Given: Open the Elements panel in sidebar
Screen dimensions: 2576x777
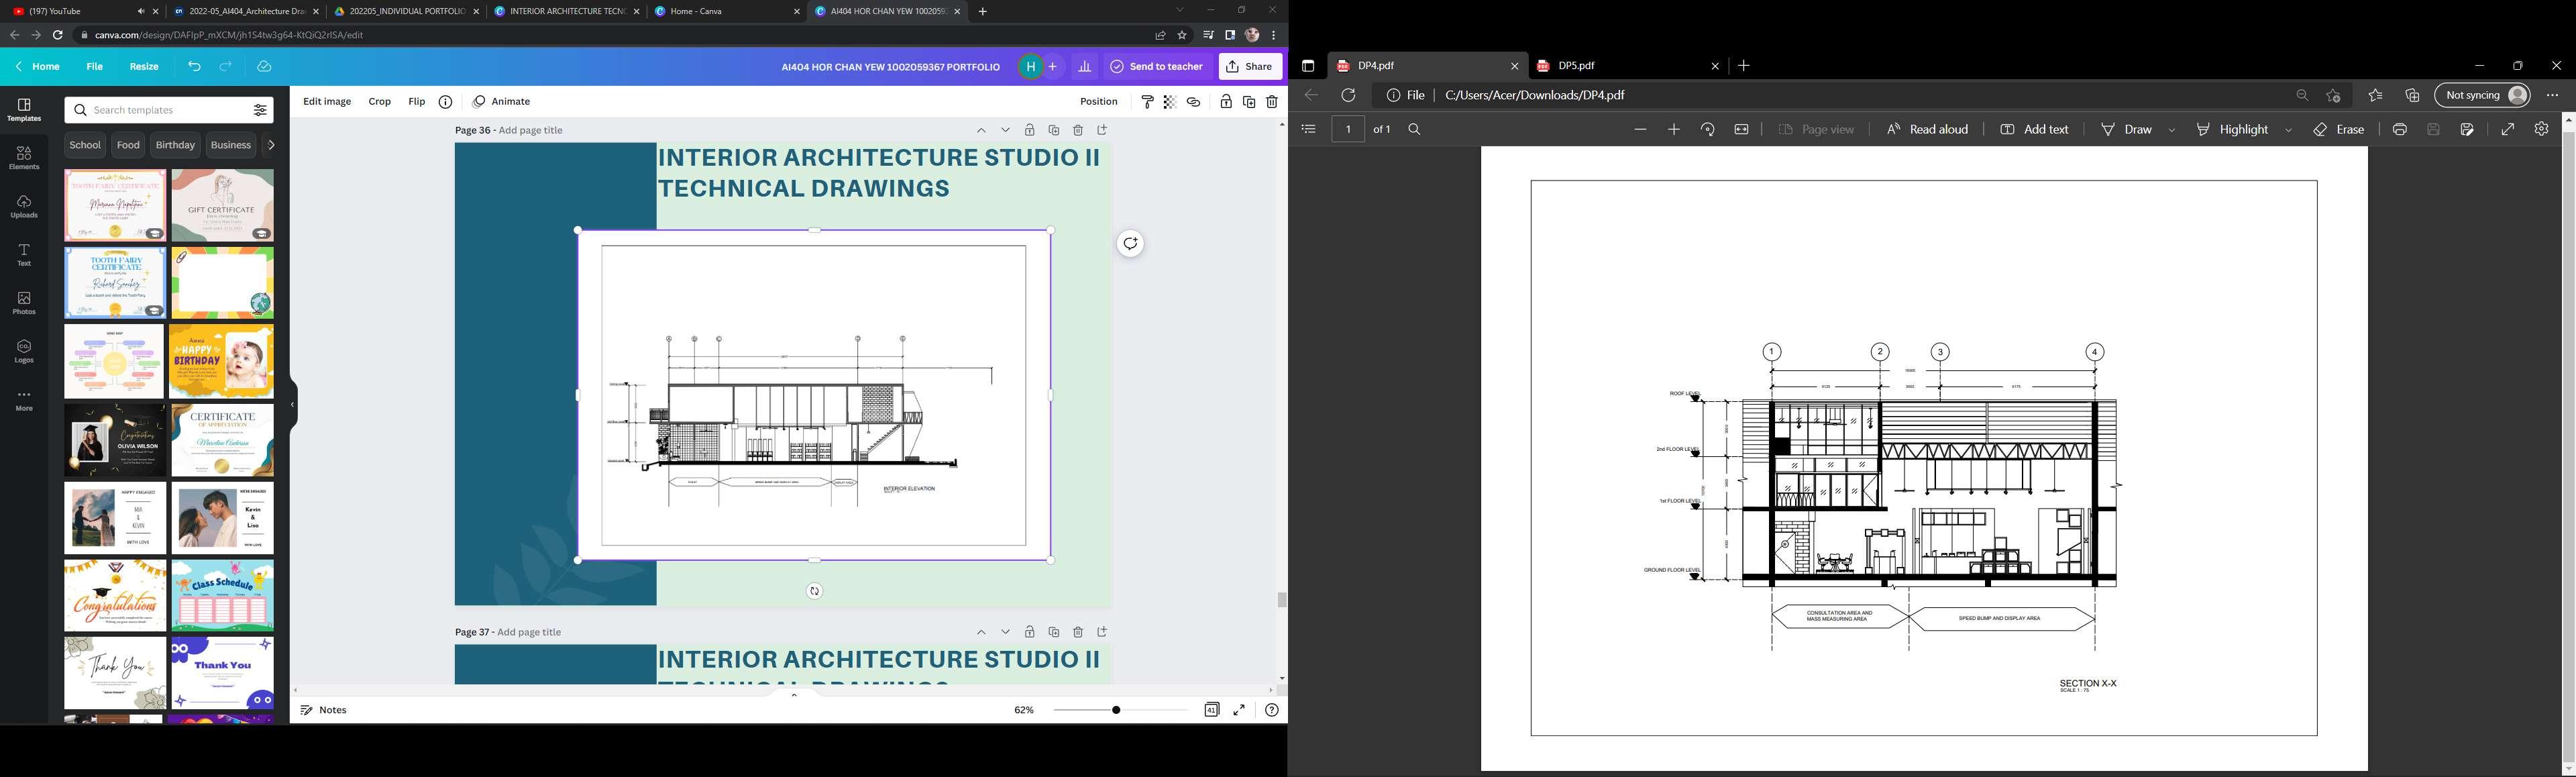Looking at the screenshot, I should [x=24, y=158].
